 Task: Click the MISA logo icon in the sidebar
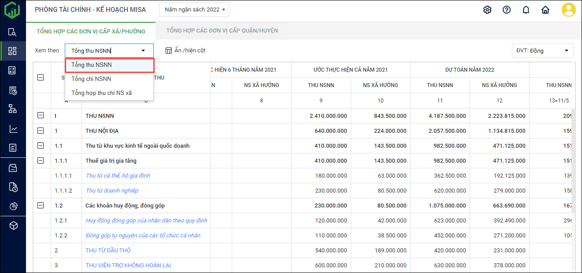click(12, 10)
